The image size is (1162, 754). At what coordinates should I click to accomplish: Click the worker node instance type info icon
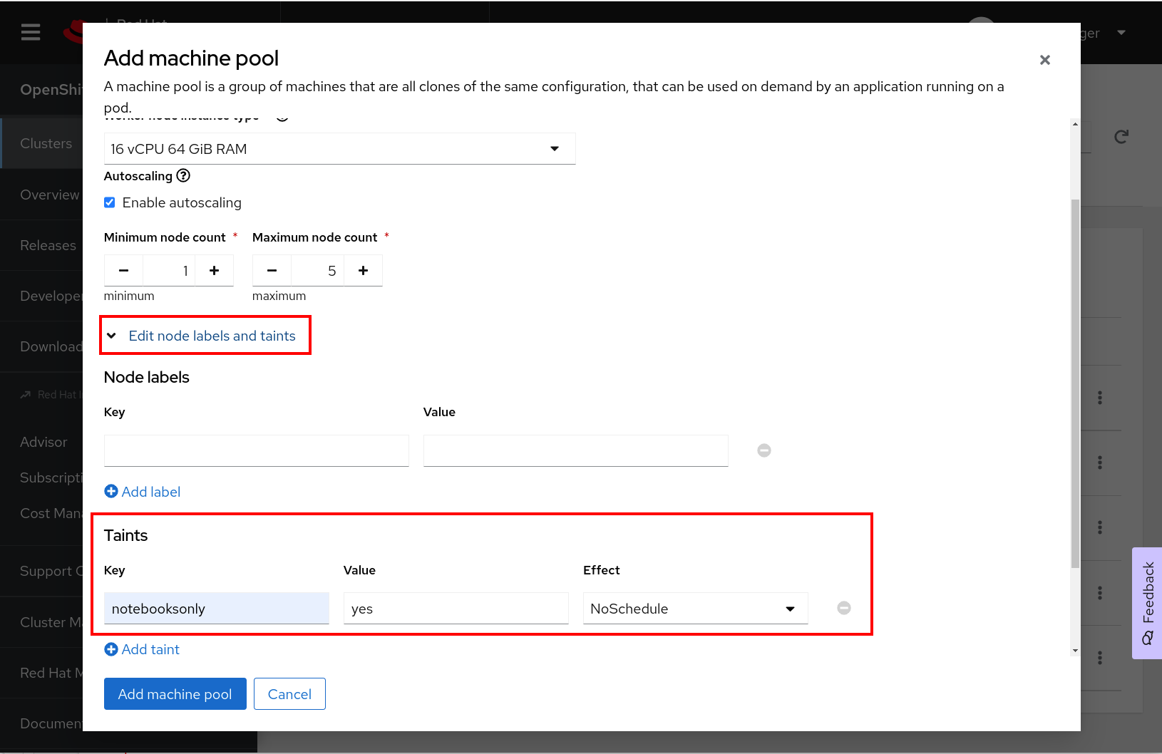coord(282,114)
